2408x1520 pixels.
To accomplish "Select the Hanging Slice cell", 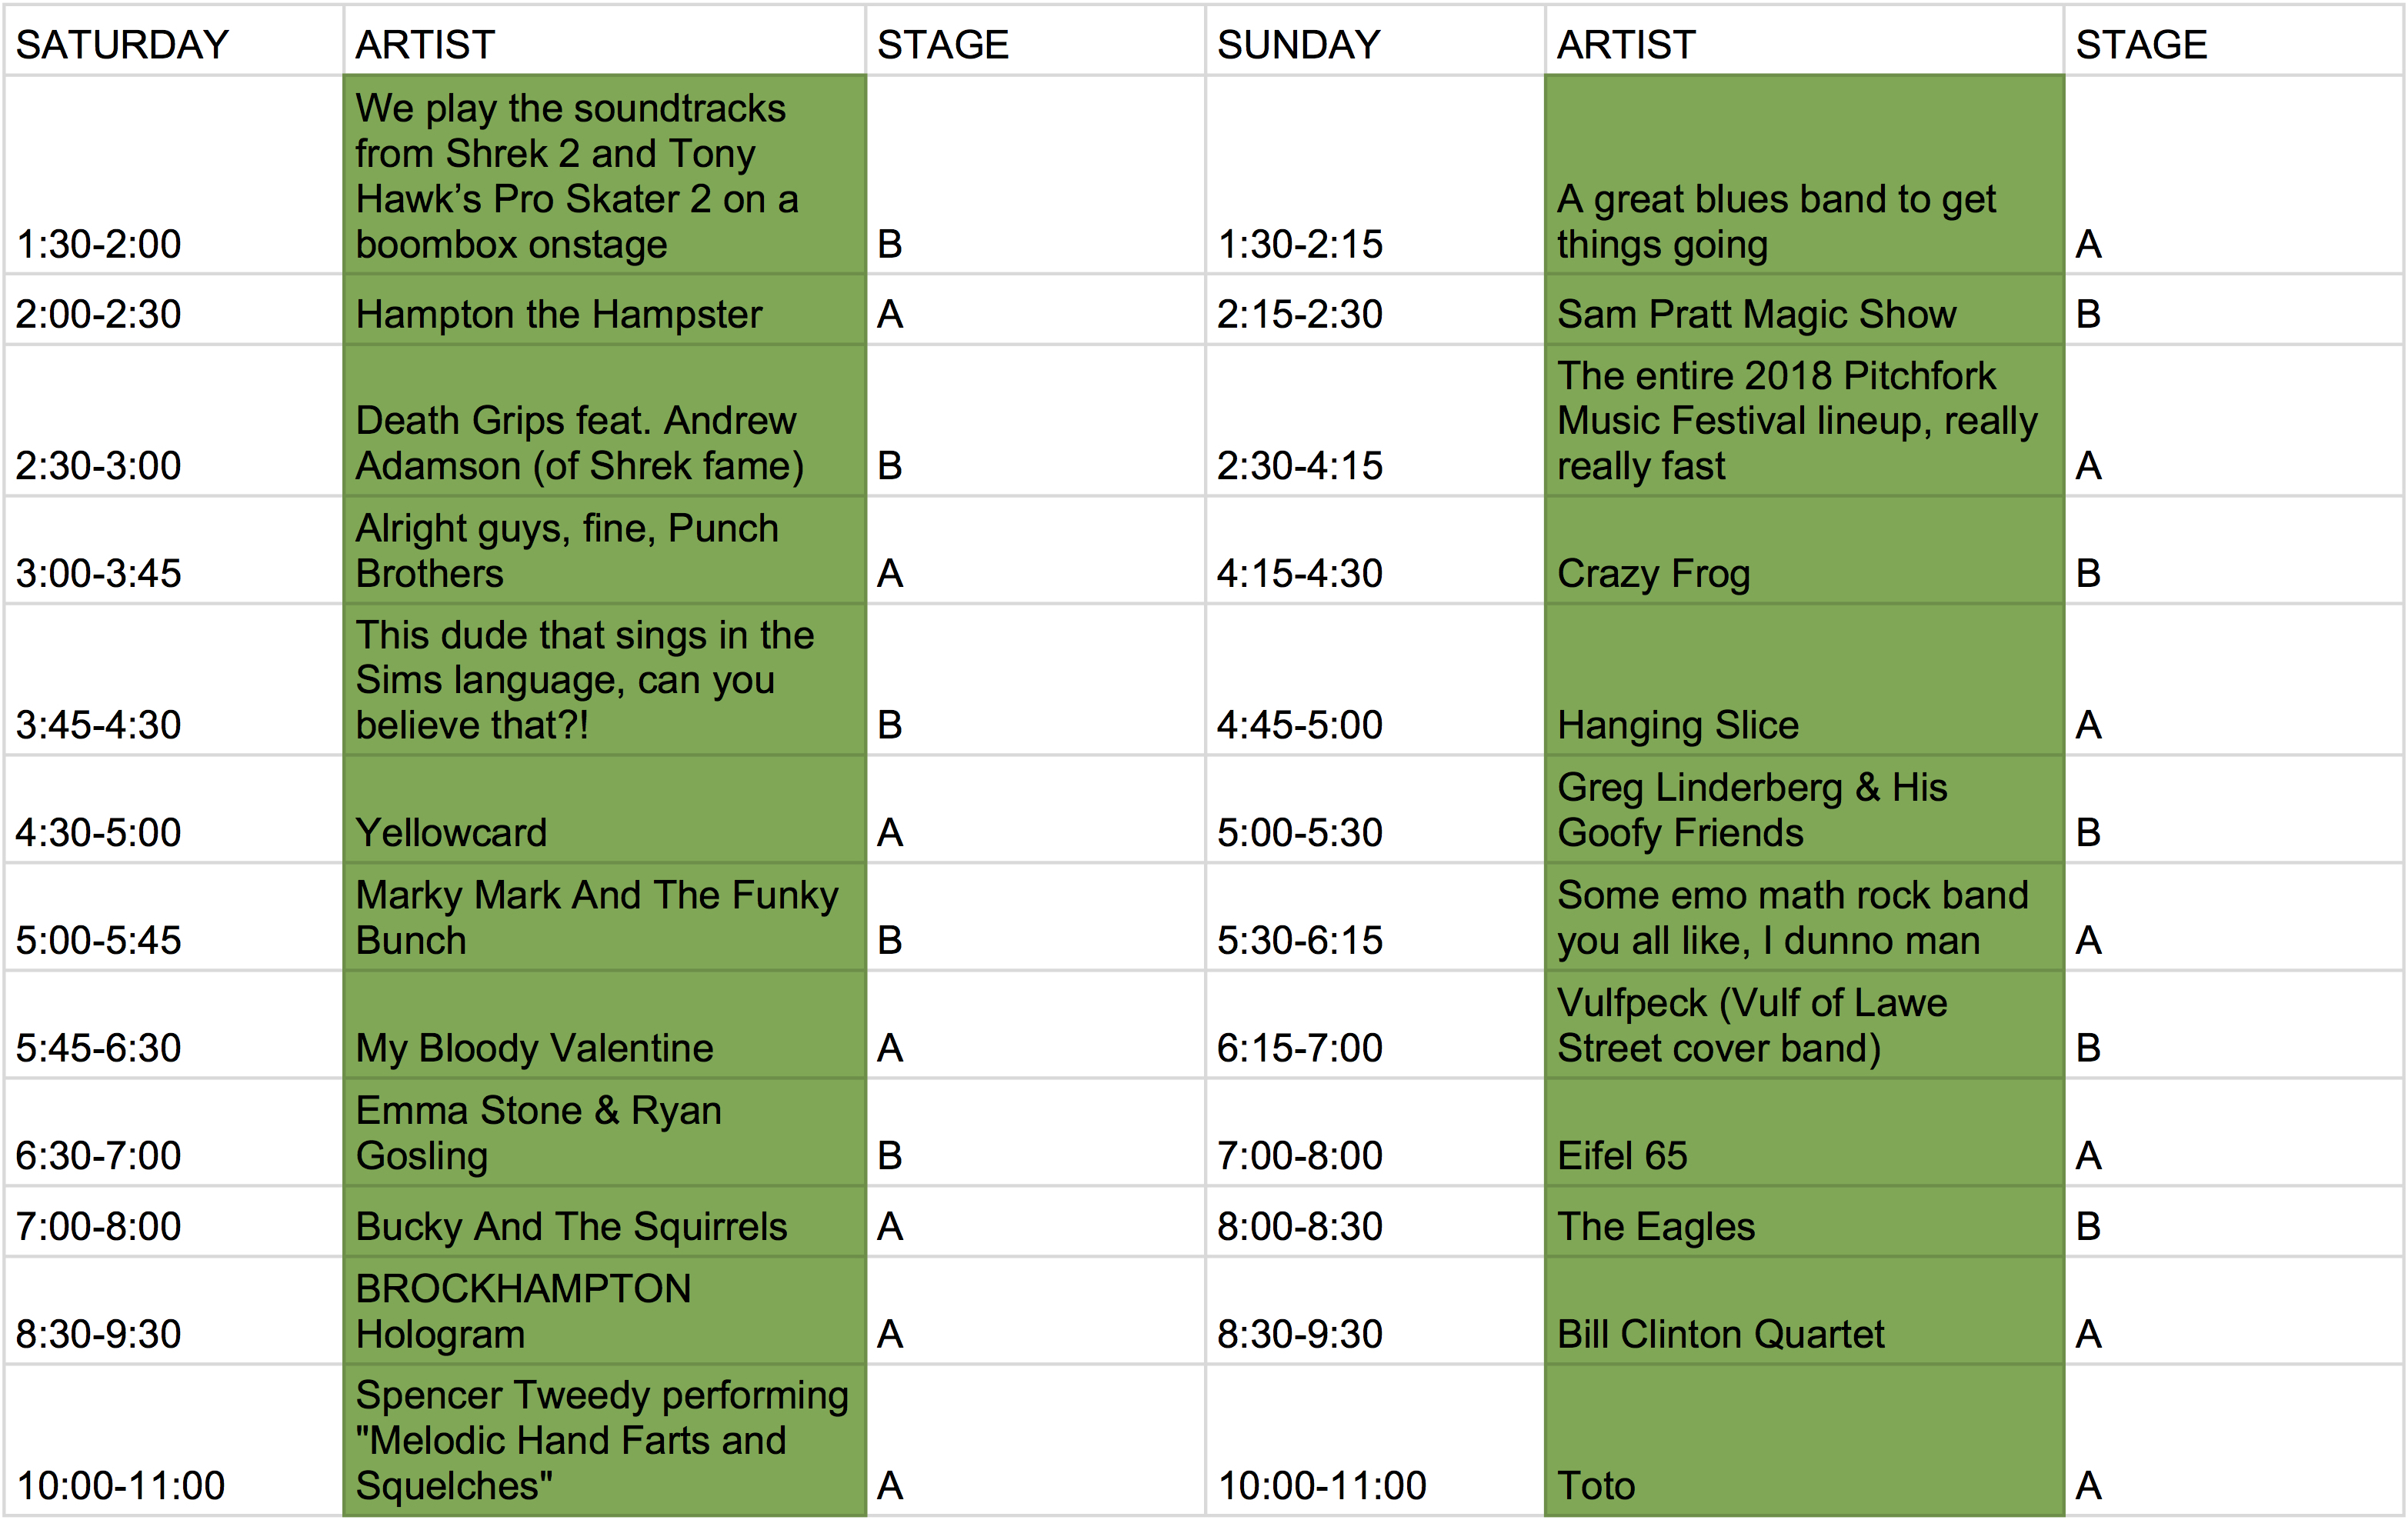I will [x=1805, y=680].
